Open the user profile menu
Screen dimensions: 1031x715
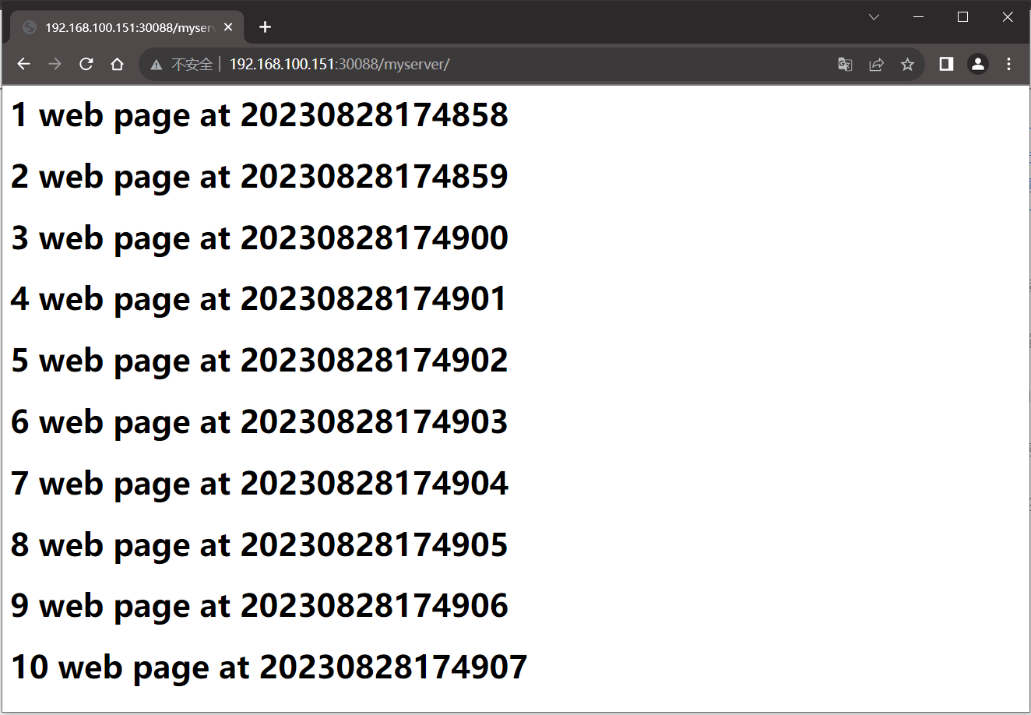[x=978, y=65]
